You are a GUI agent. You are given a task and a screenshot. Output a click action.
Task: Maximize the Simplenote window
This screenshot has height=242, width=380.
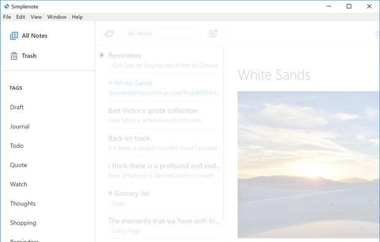[x=349, y=6]
